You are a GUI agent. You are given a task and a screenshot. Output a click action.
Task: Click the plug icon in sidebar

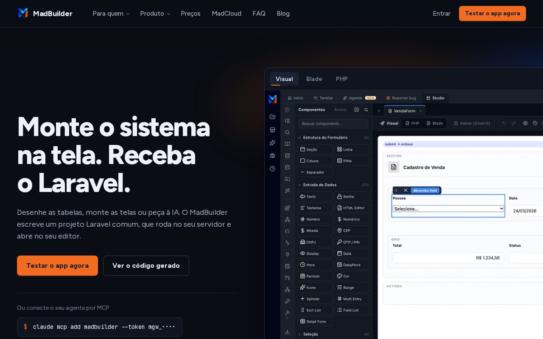click(287, 254)
